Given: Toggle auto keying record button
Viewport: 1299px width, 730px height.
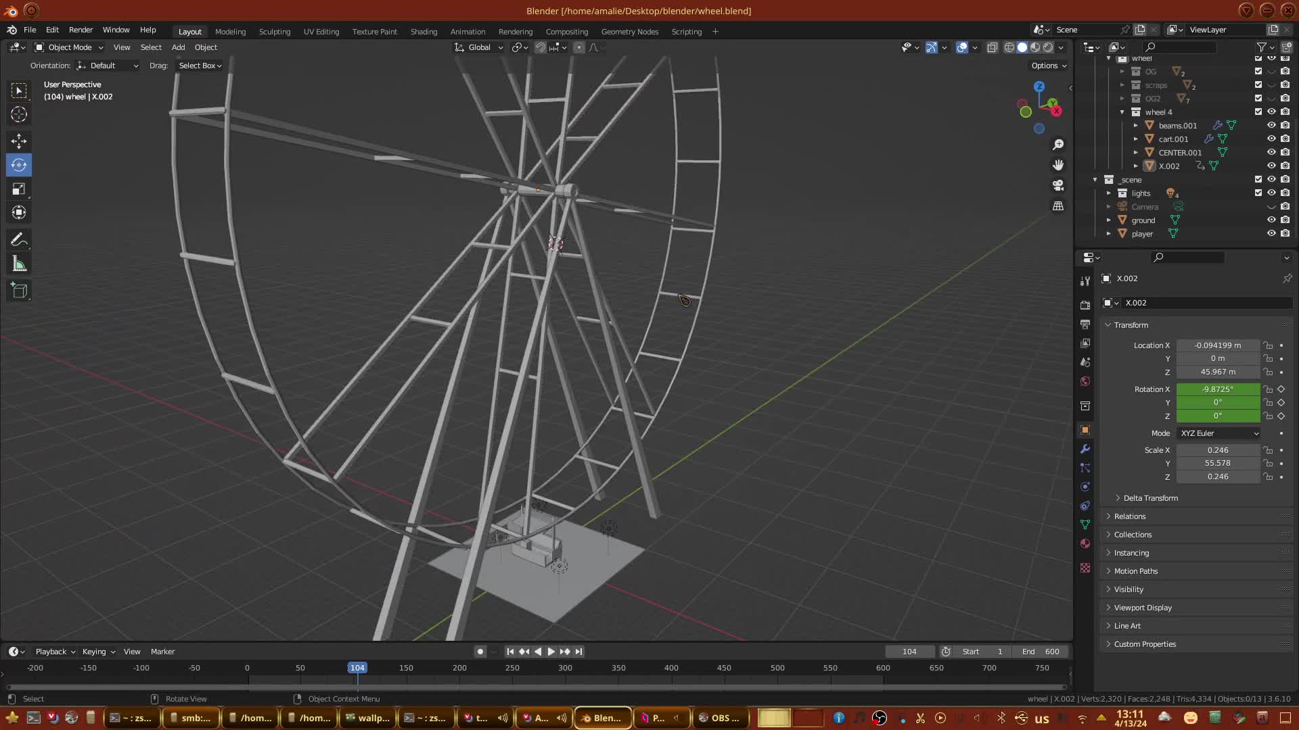Looking at the screenshot, I should pyautogui.click(x=480, y=652).
